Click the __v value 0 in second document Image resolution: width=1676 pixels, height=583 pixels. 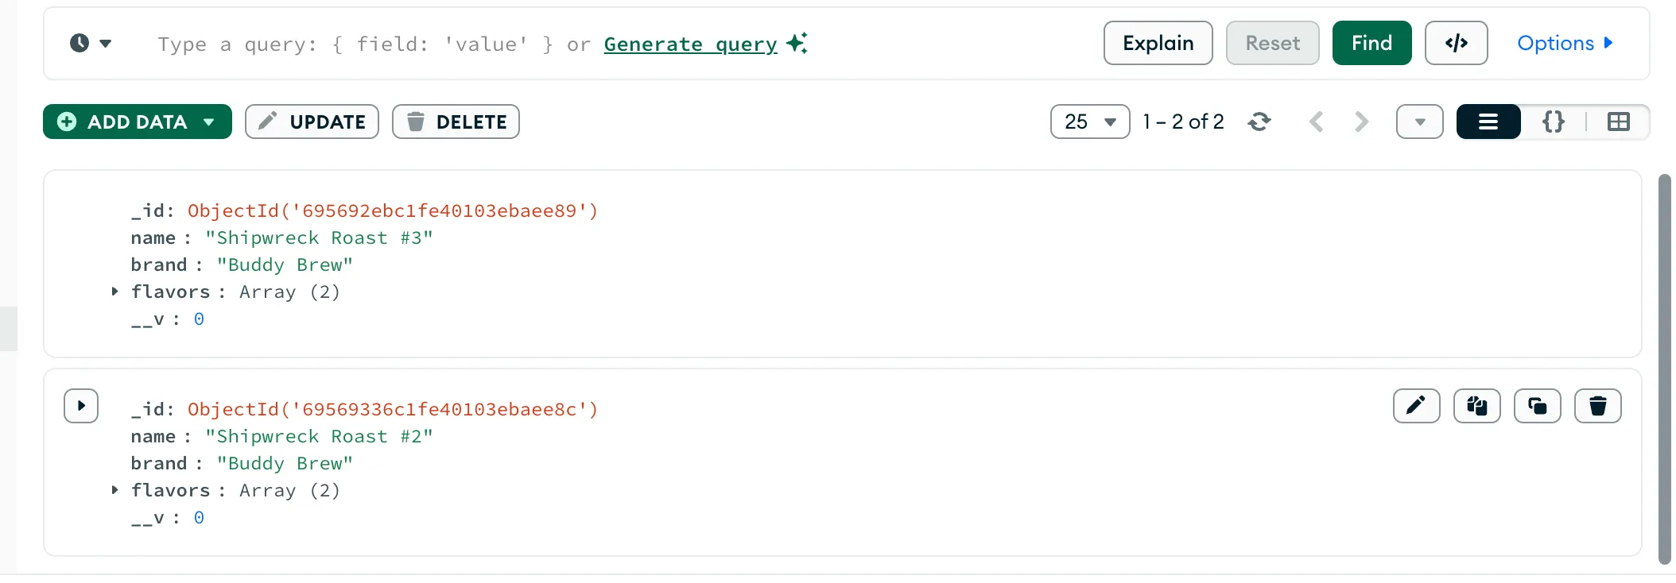point(199,517)
